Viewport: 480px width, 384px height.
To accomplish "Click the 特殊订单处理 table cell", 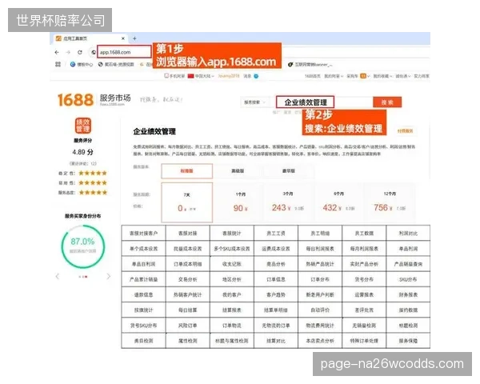I will tap(364, 341).
